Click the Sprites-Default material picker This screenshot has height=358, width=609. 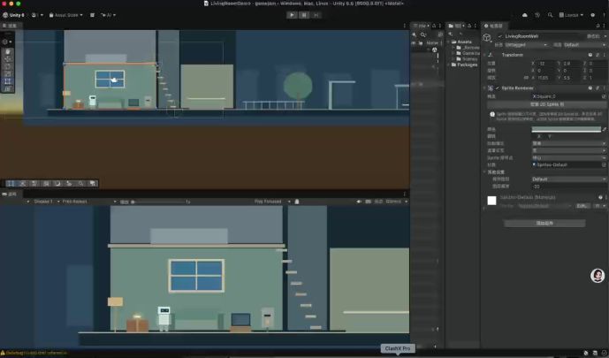coord(604,164)
